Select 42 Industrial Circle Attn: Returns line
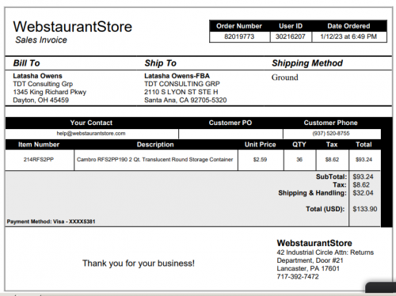396x296 pixels. point(326,252)
